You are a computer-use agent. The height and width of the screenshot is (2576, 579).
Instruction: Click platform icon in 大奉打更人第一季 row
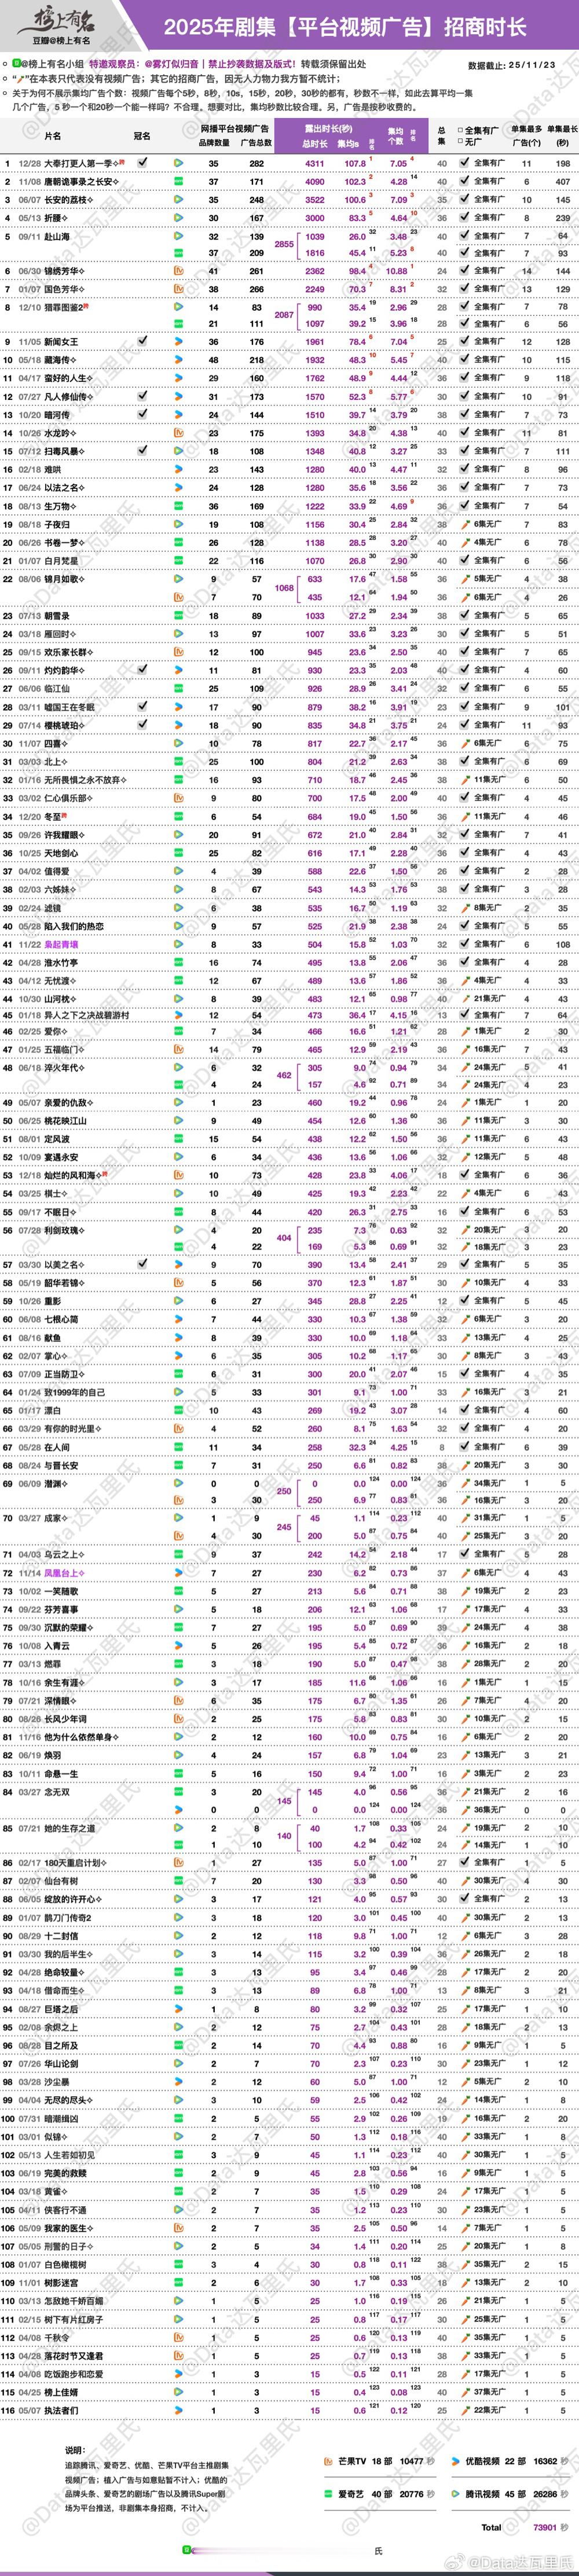[179, 163]
